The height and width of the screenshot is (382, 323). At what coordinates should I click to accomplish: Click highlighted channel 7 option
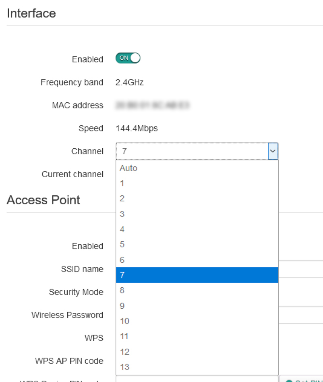(x=197, y=275)
